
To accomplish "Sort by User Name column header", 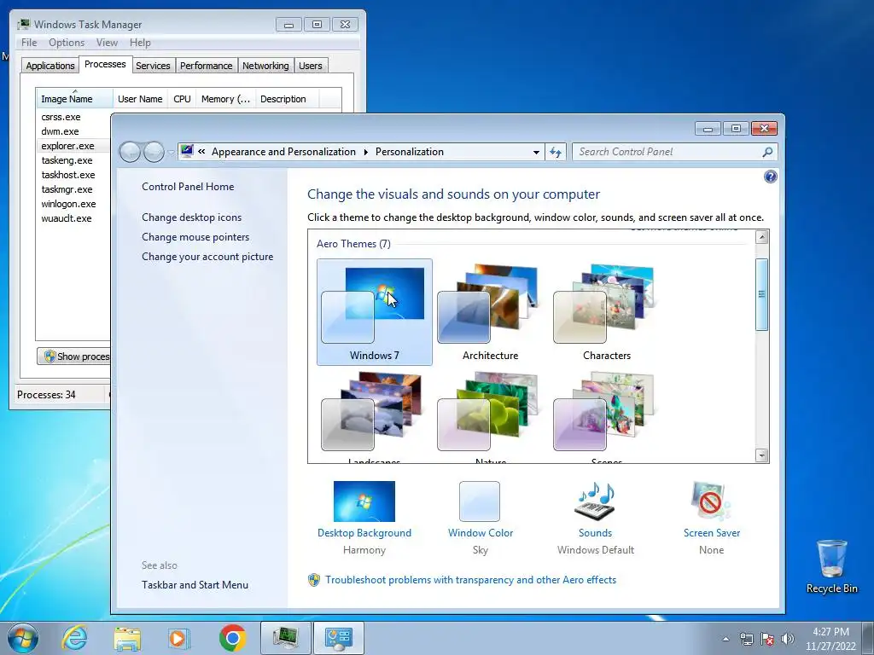I will [x=140, y=99].
